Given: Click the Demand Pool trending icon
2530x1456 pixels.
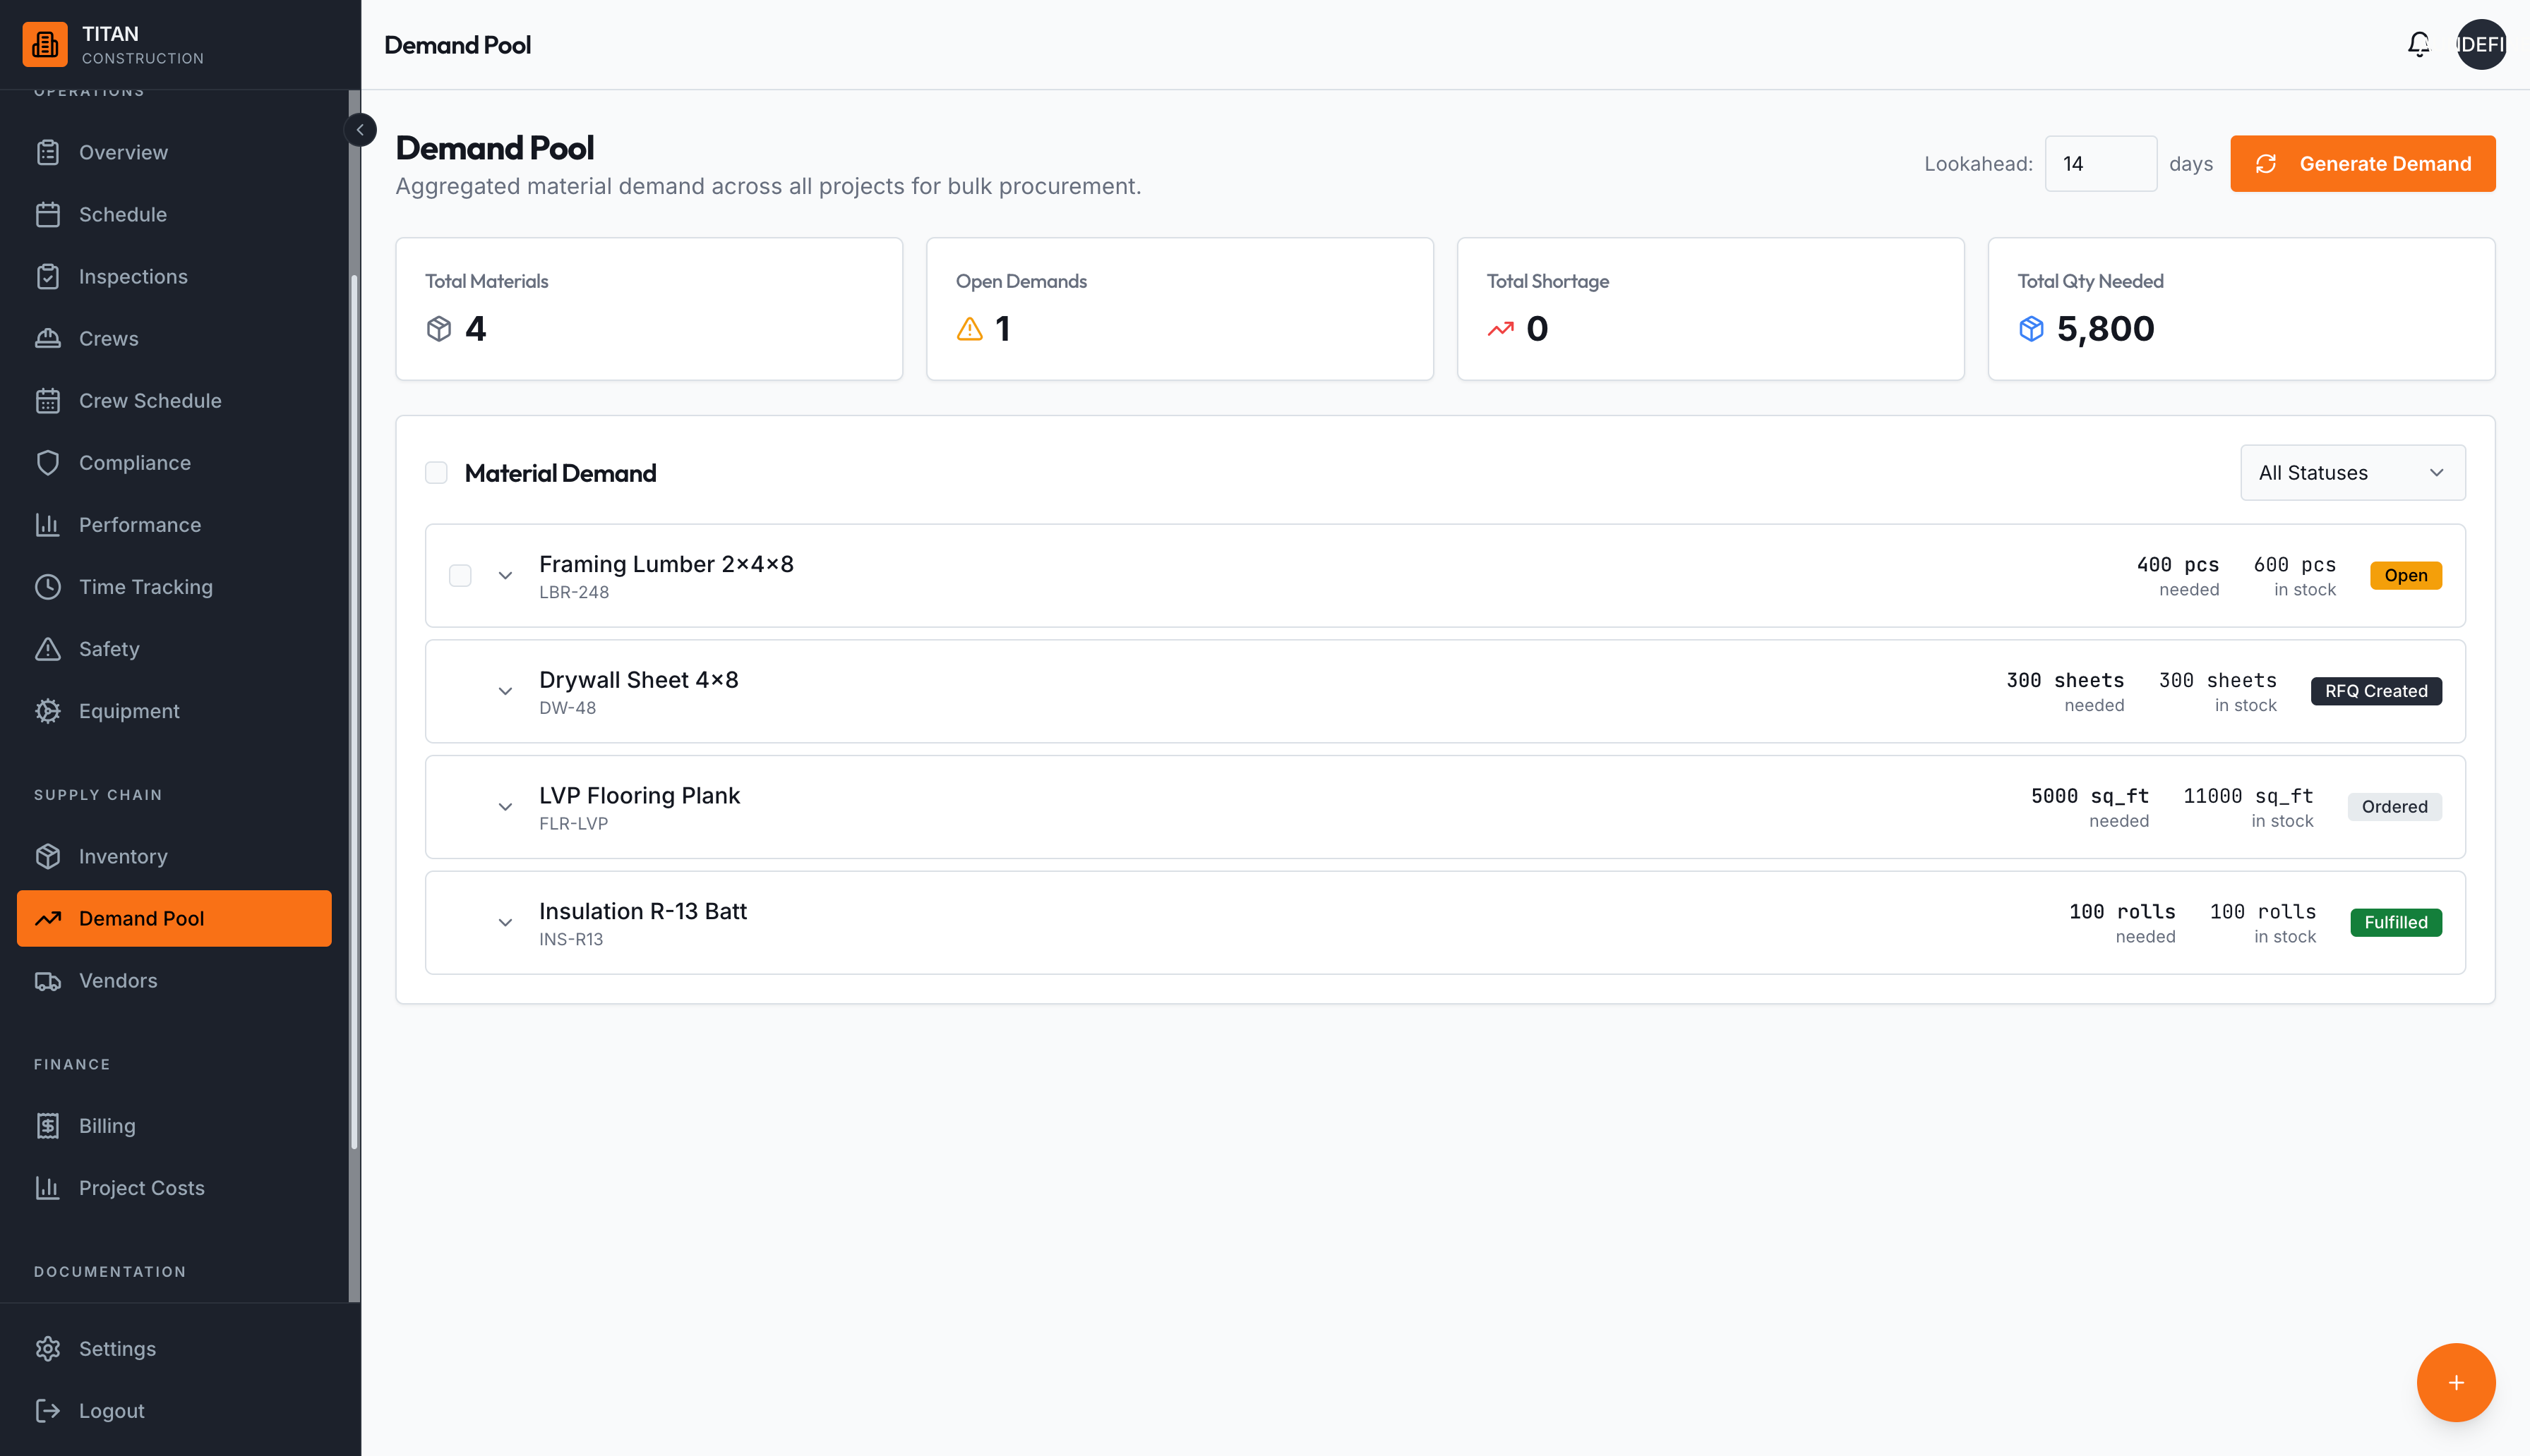Looking at the screenshot, I should point(48,919).
